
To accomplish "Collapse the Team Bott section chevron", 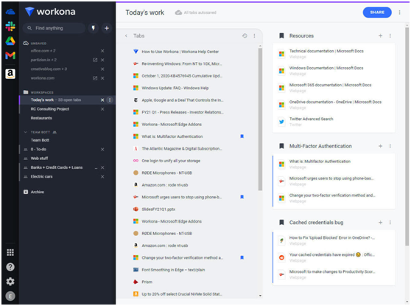I will 26,132.
